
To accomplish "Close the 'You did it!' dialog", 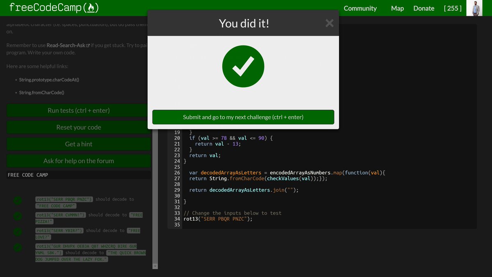I will pos(329,23).
